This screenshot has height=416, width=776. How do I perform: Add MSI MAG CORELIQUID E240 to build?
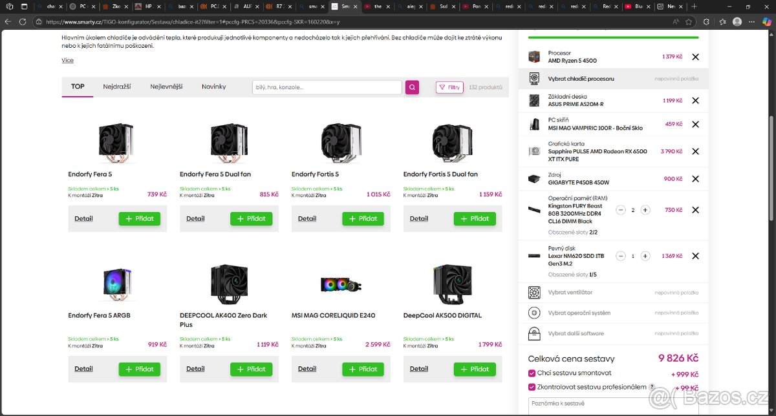pyautogui.click(x=363, y=369)
